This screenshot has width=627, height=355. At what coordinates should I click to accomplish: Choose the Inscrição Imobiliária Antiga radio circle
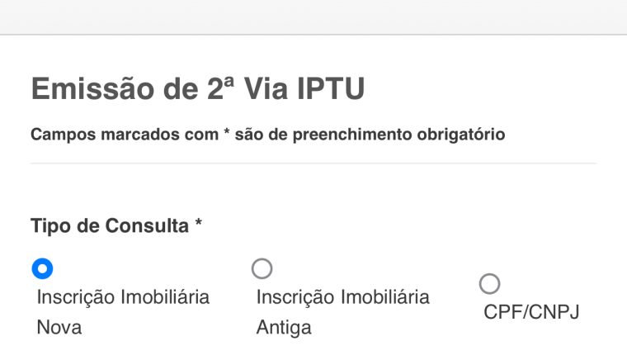point(262,268)
